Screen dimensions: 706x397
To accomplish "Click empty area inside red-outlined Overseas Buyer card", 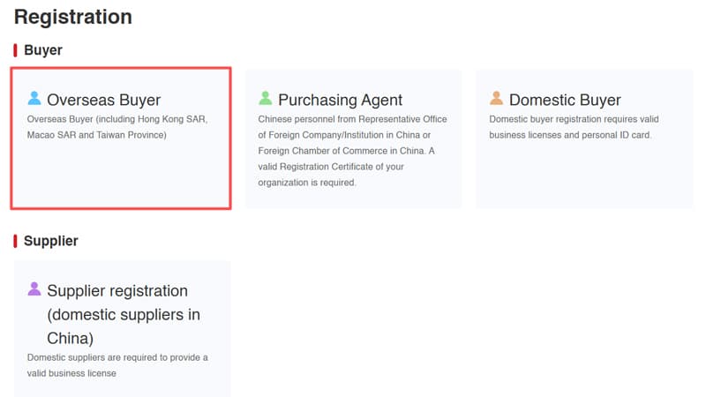I will tap(120, 176).
